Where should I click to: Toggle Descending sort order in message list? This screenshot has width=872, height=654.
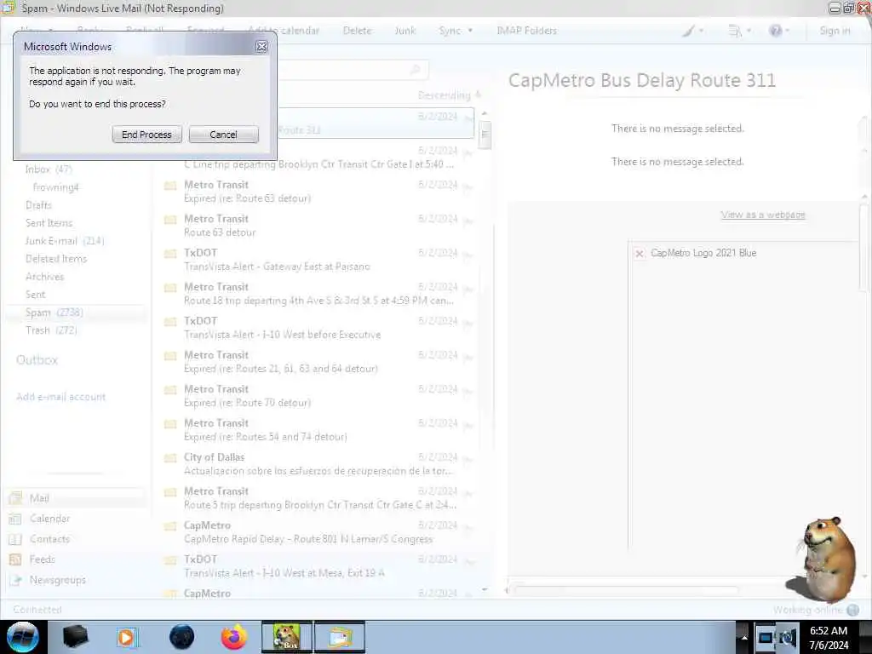tap(449, 95)
